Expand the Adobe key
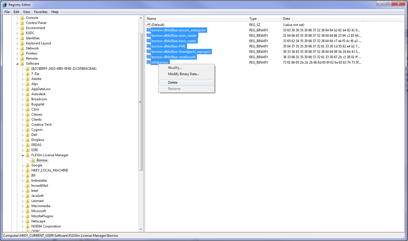Viewport: 408px width, 241px height. [23, 79]
